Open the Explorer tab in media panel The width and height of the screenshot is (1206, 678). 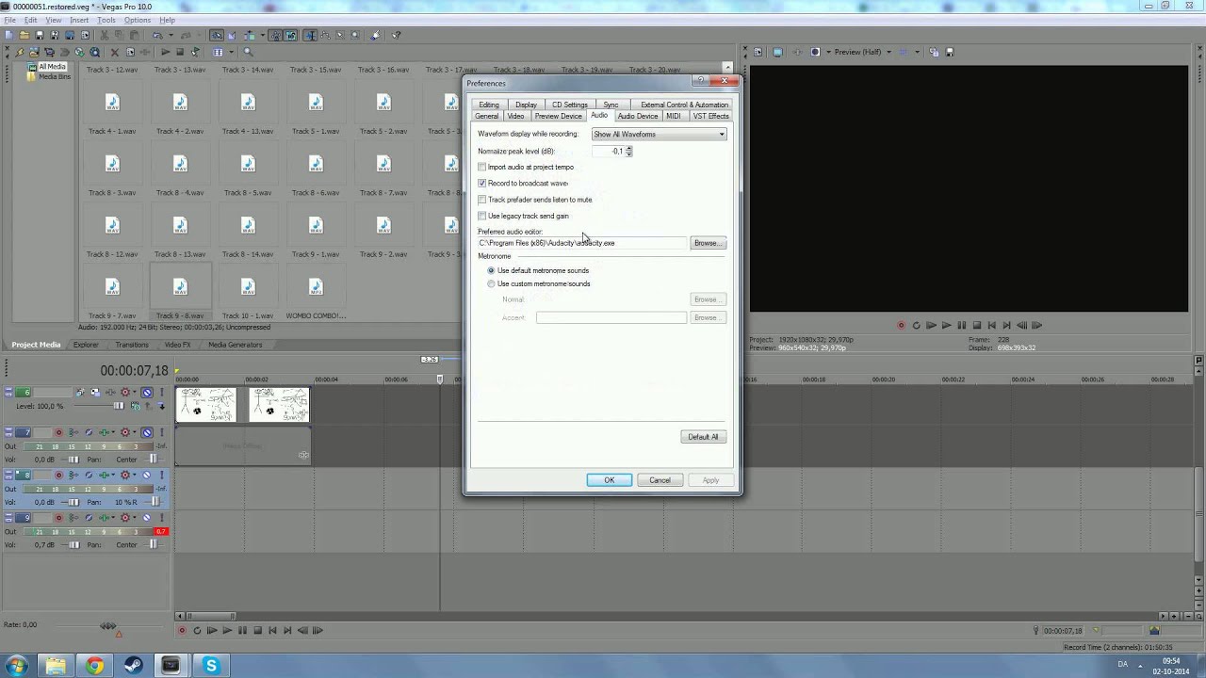click(x=86, y=345)
